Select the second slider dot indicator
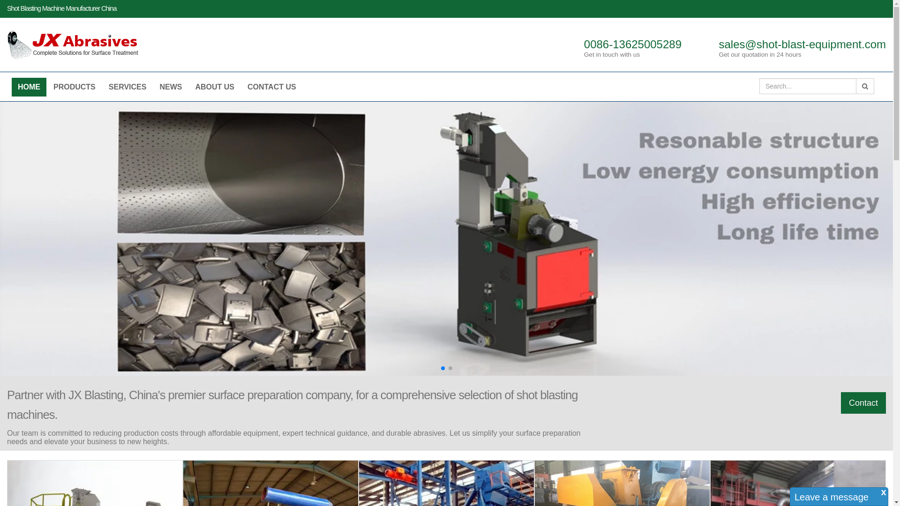 [x=450, y=368]
